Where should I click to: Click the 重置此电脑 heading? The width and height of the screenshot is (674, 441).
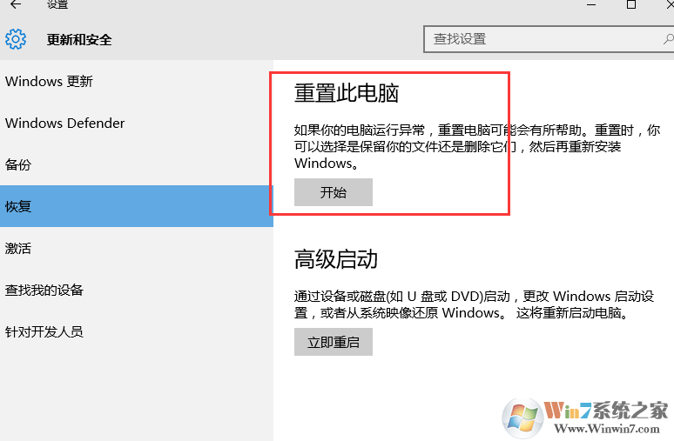(347, 92)
